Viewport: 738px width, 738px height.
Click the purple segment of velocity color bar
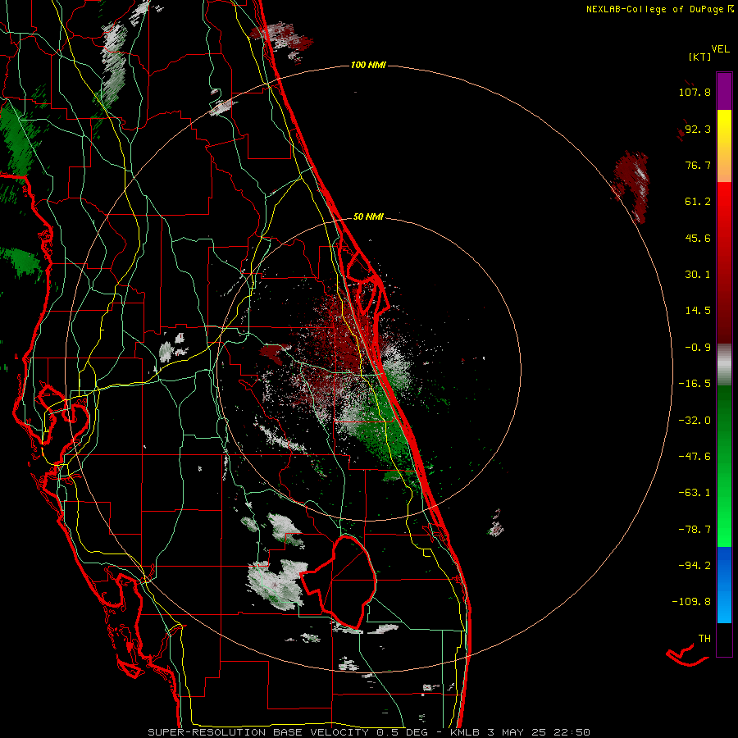[x=724, y=91]
